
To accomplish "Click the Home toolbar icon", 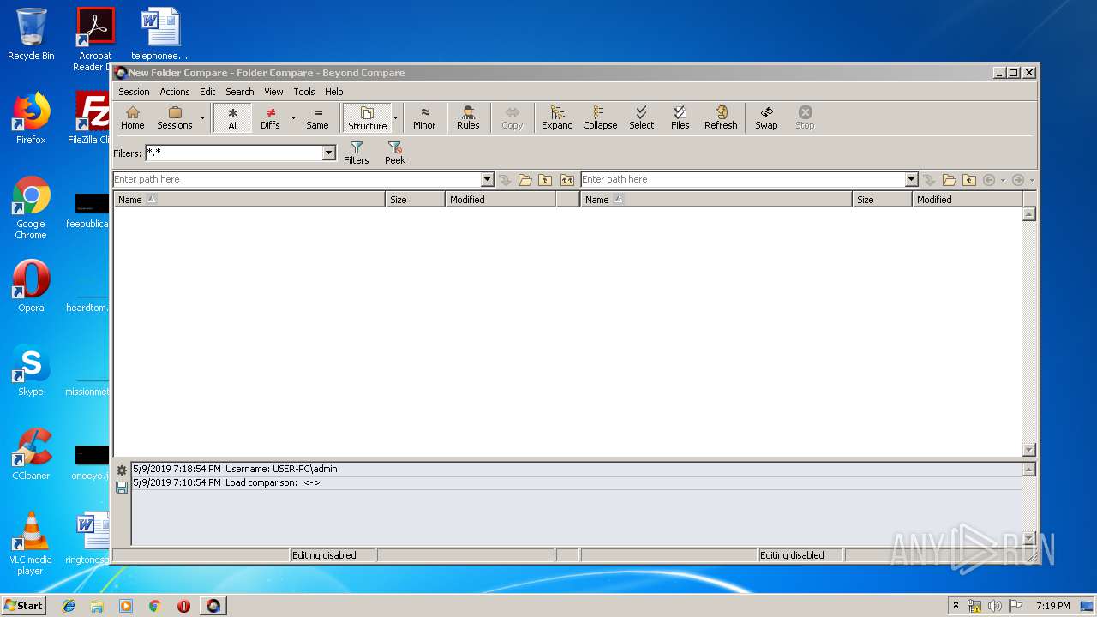I will point(132,118).
